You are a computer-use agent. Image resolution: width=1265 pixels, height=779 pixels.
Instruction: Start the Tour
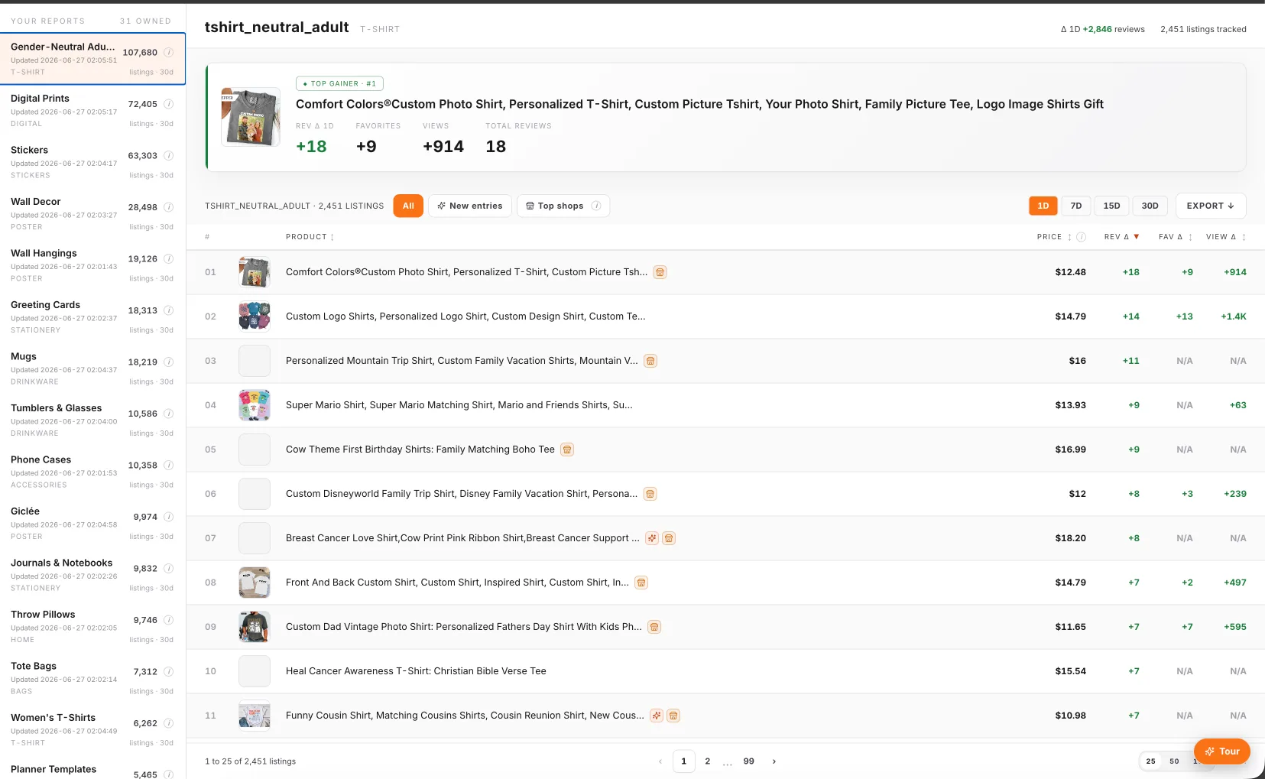[1222, 751]
